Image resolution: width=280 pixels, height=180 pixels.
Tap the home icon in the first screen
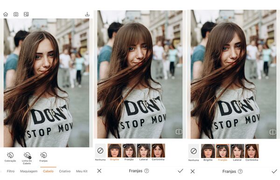[6, 14]
